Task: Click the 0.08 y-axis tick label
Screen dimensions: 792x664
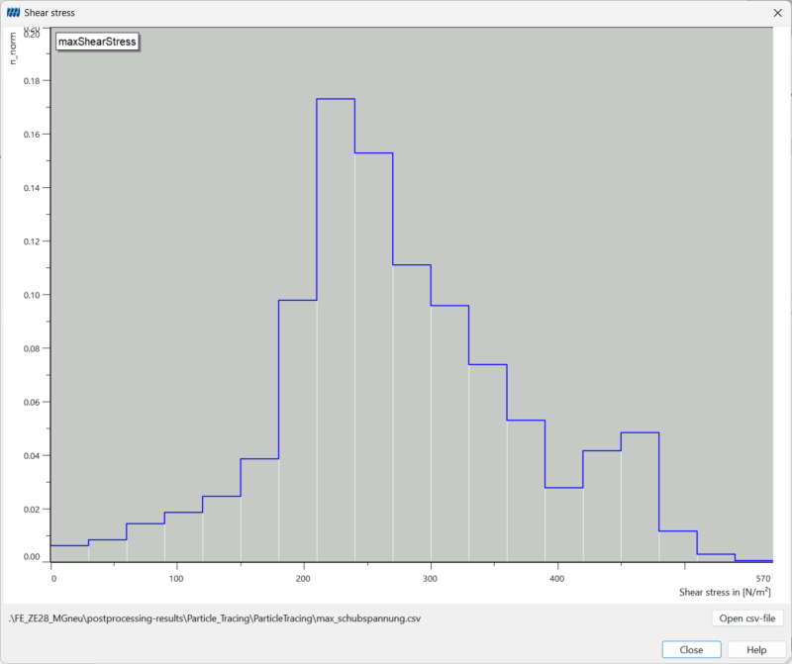Action: (32, 348)
